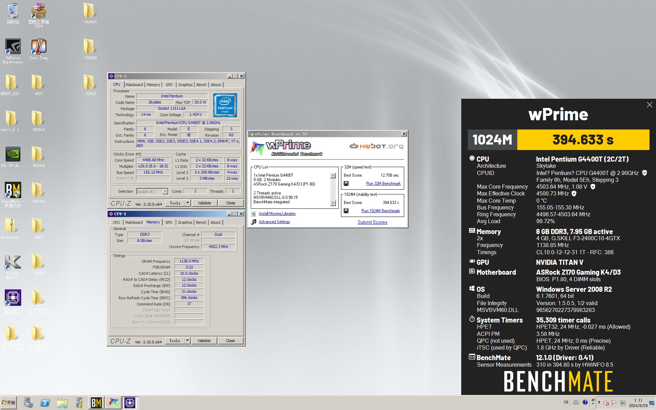Open the cpuz_x64 desktop shortcut

[x=13, y=302]
